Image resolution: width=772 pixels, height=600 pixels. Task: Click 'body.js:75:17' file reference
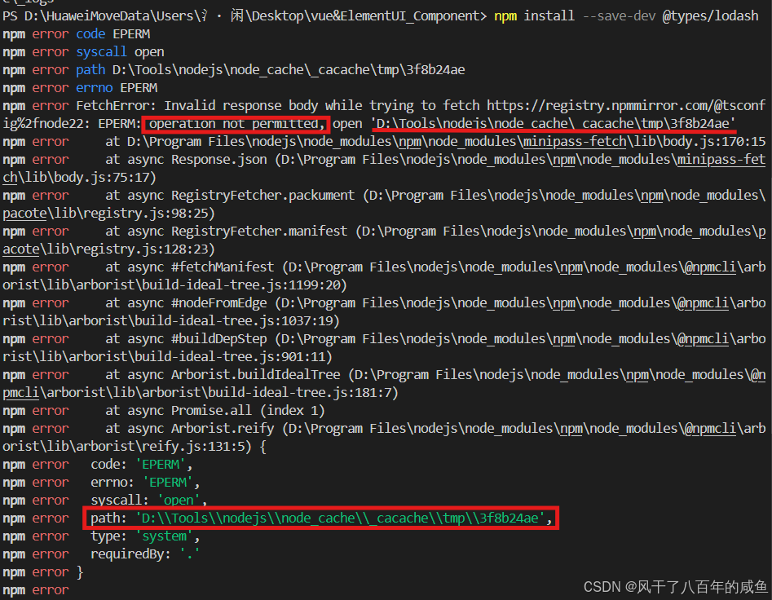pyautogui.click(x=102, y=177)
